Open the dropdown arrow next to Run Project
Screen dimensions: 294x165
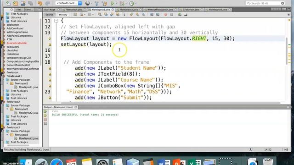point(116,3)
